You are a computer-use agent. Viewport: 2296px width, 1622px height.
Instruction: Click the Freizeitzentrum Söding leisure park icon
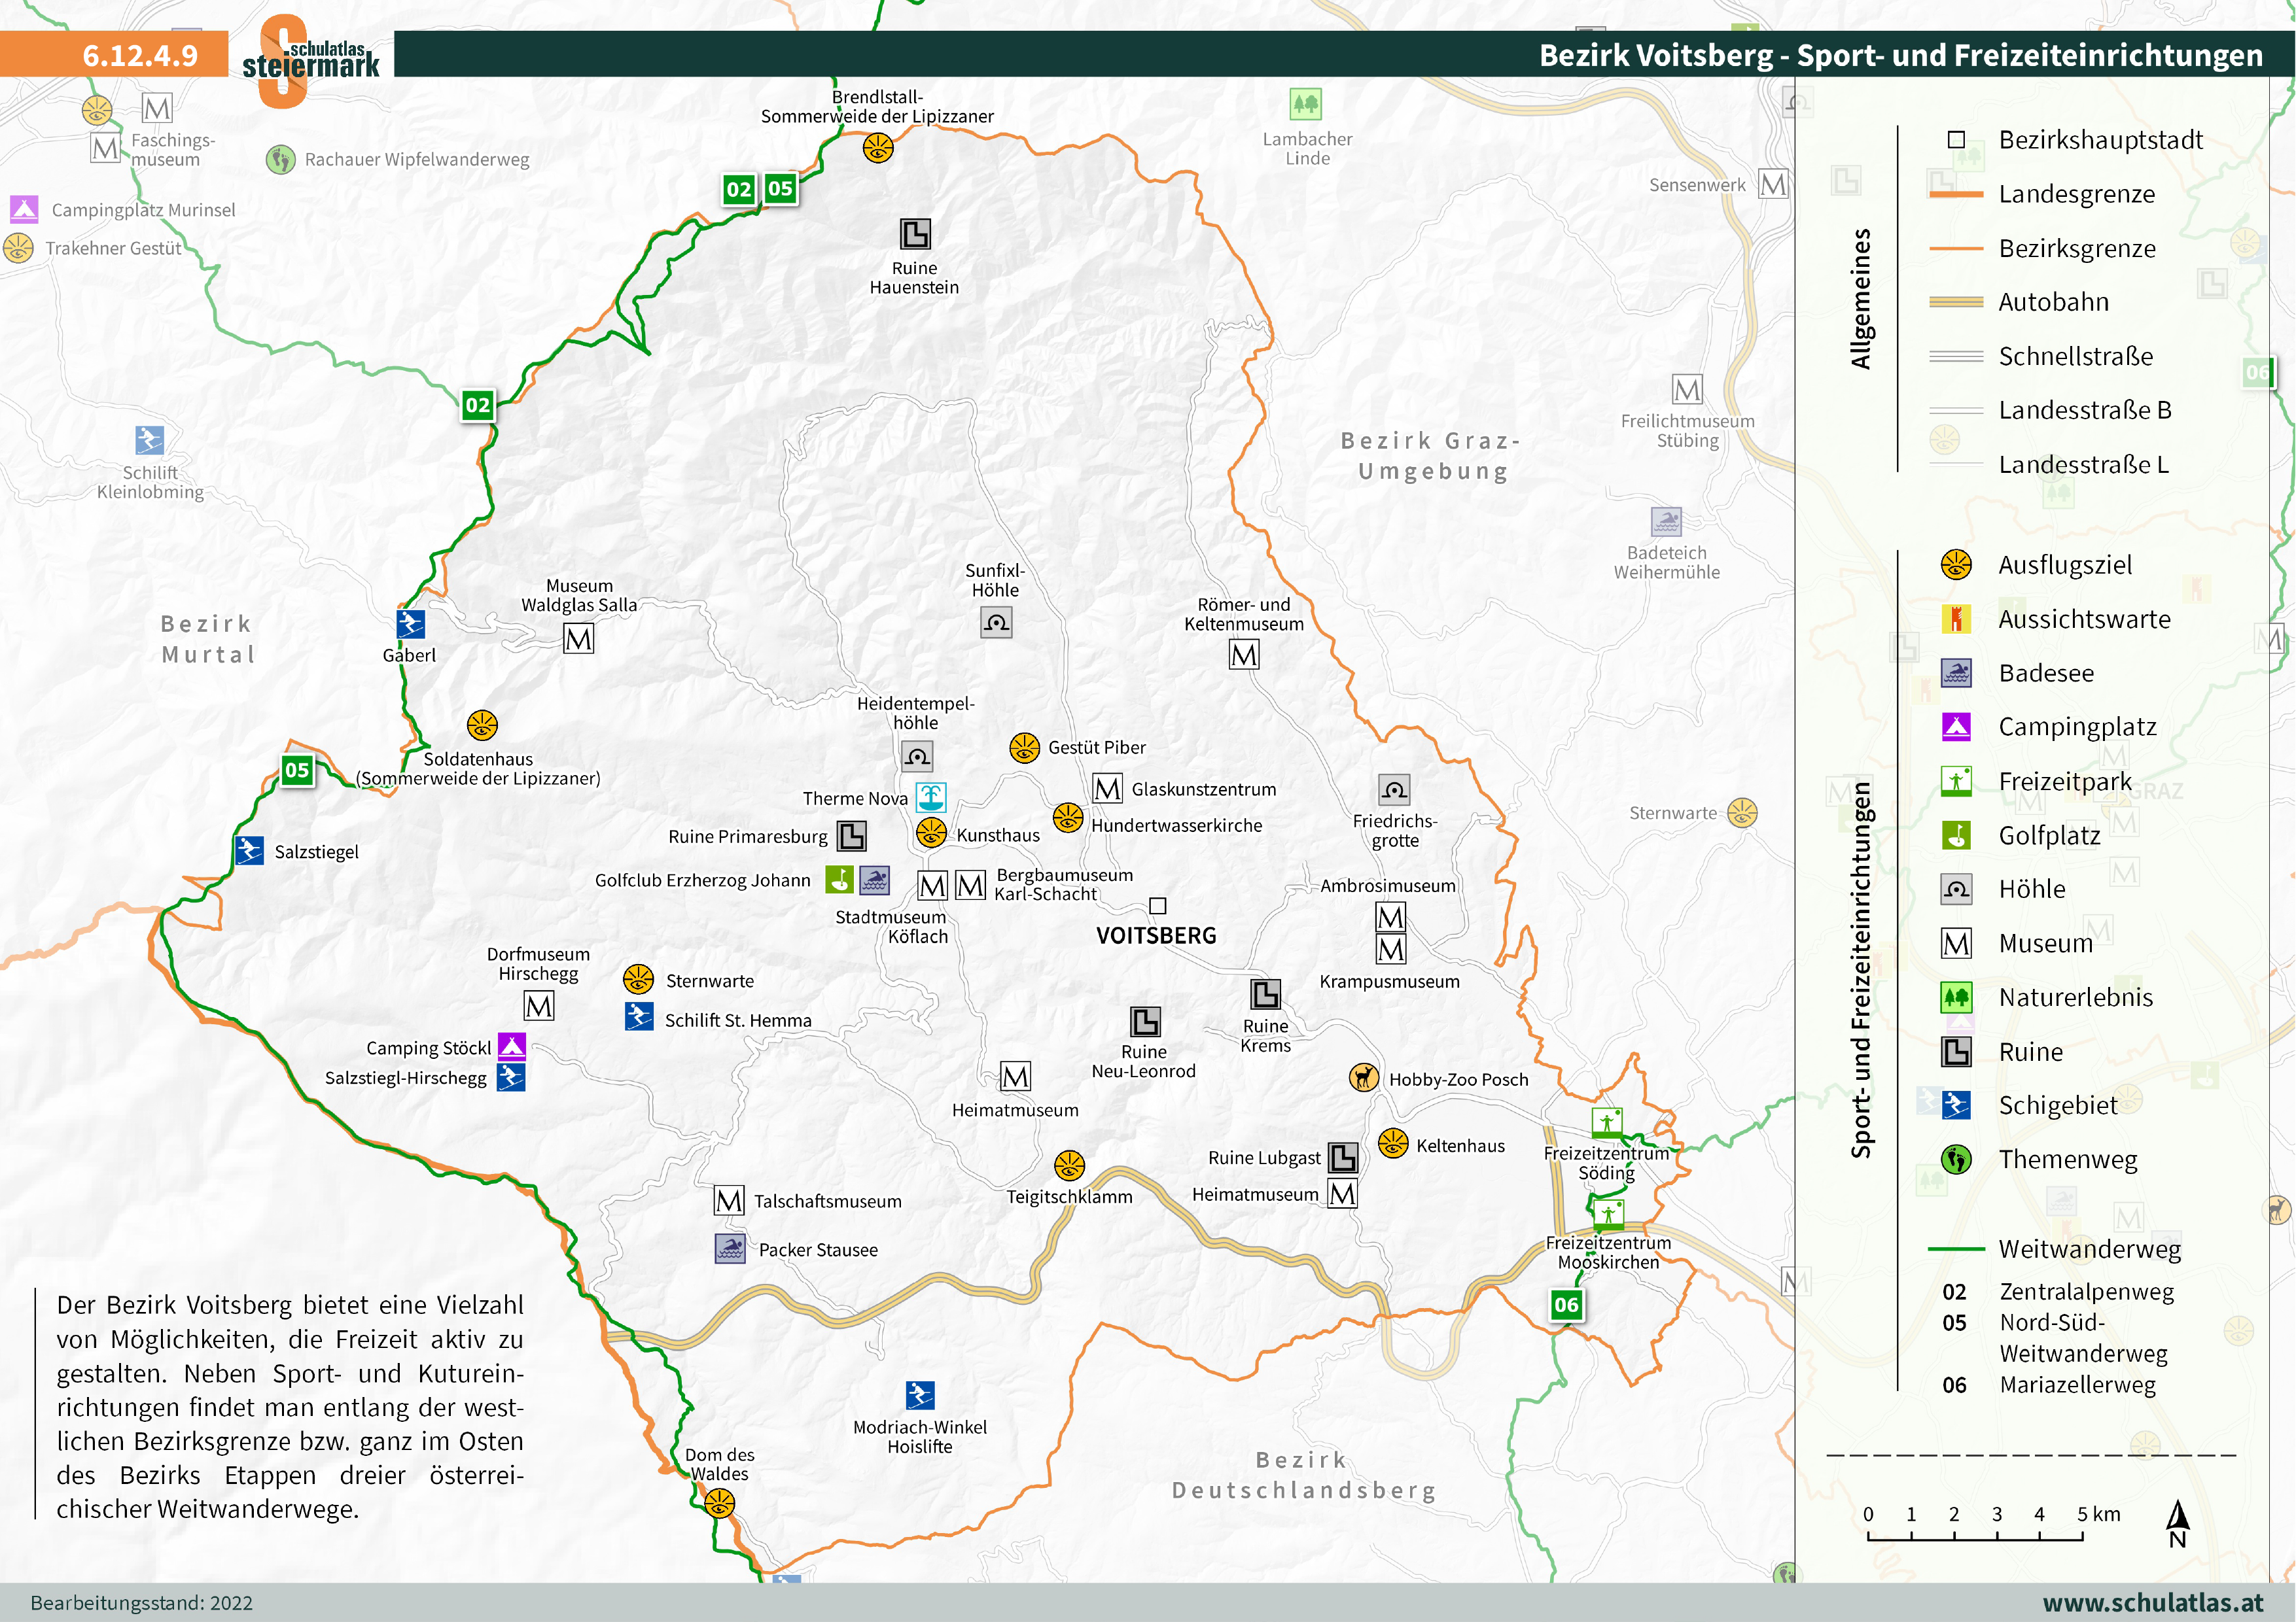point(1607,1124)
